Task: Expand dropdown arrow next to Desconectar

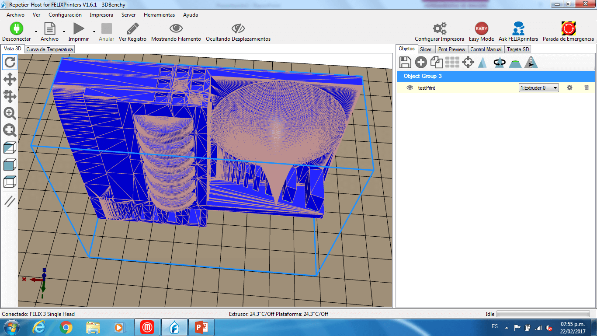Action: 36,31
